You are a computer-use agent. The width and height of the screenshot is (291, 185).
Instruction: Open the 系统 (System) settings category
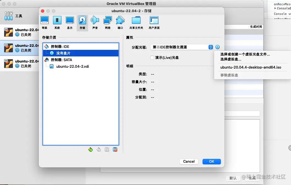click(57, 23)
